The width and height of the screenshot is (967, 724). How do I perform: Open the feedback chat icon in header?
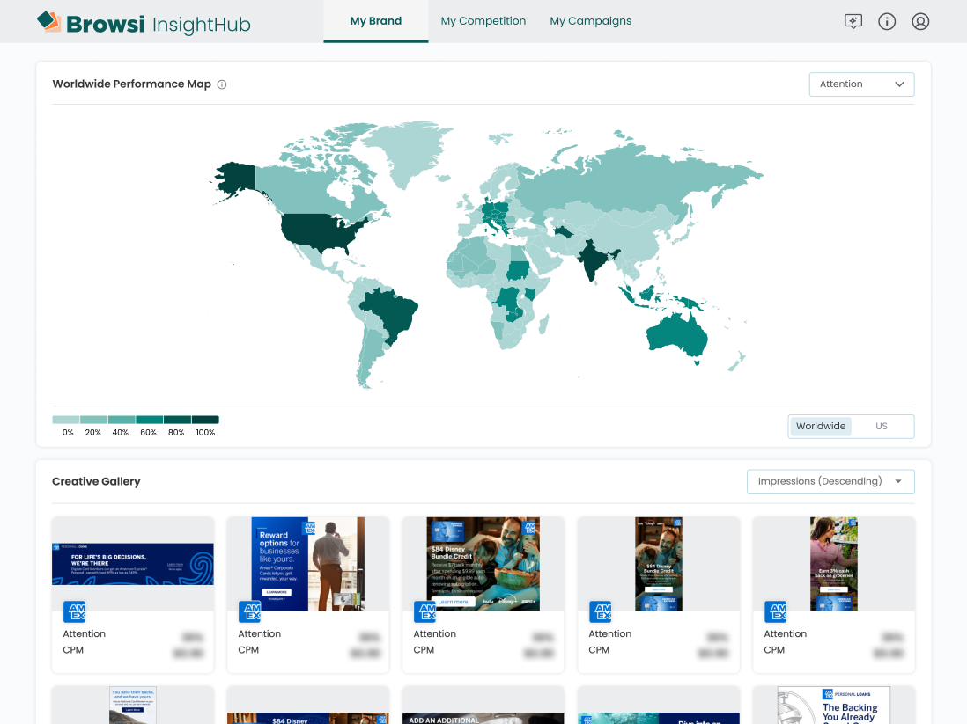tap(853, 22)
